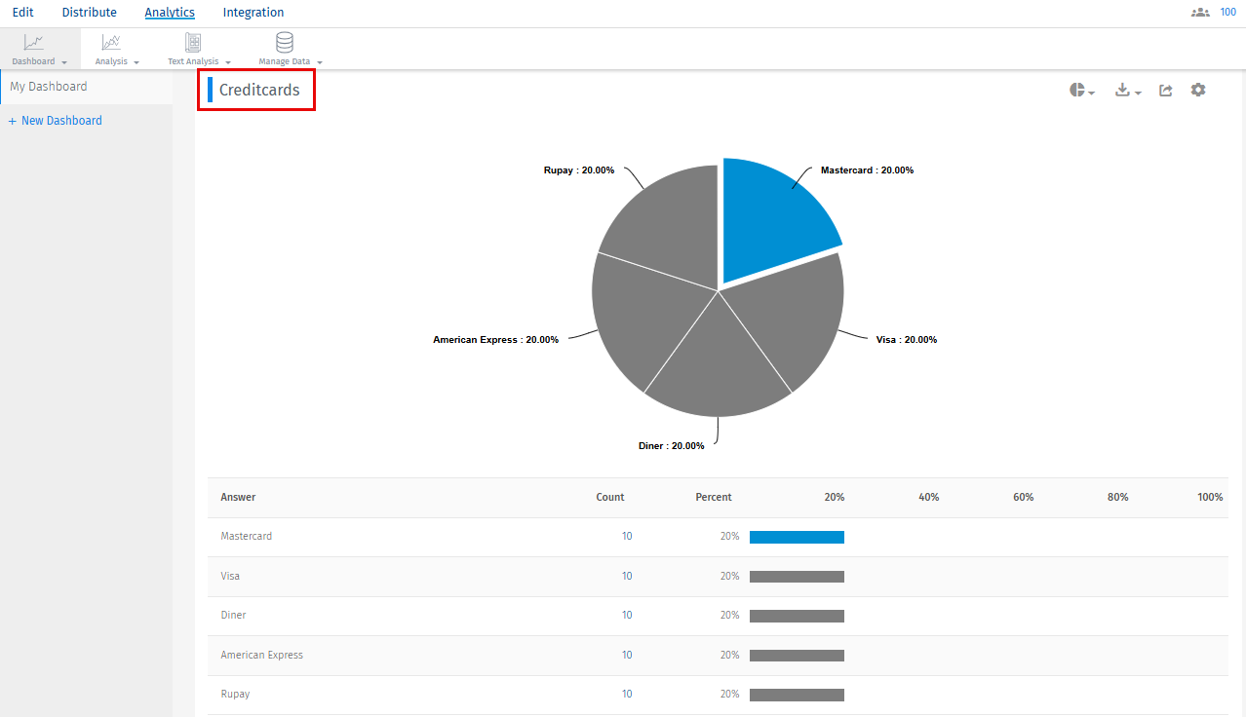The image size is (1246, 717).
Task: Click the Visa row percent bar
Action: [797, 577]
